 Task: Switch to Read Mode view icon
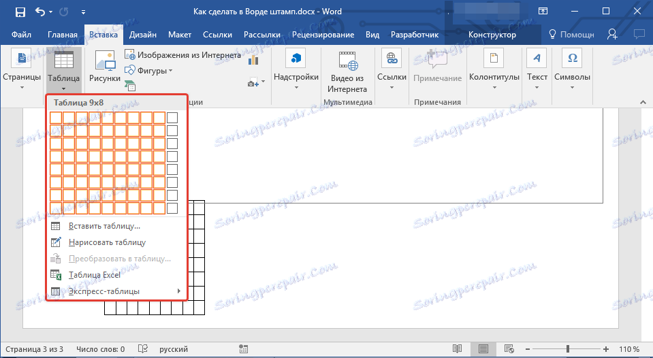[458, 349]
